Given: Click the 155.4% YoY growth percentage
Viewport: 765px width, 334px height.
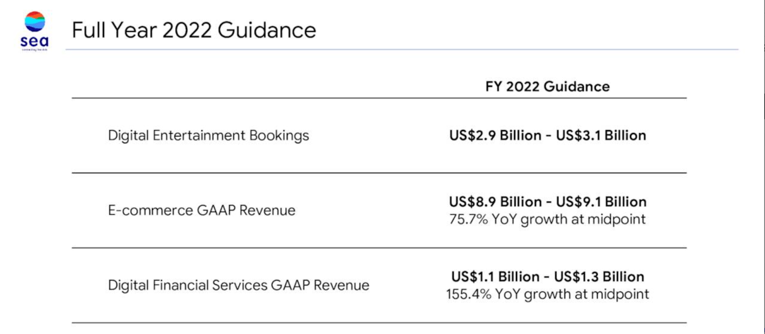Looking at the screenshot, I should [x=468, y=294].
